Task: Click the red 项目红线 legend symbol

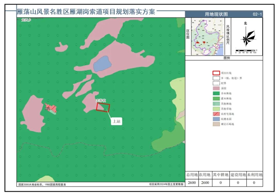Action: click(x=216, y=73)
